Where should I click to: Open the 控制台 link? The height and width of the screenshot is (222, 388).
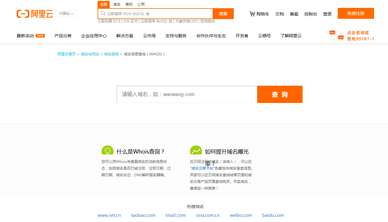(311, 14)
